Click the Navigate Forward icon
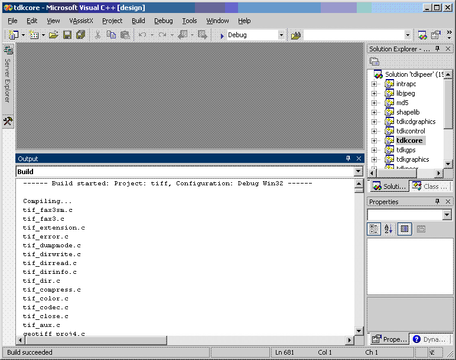Viewport: 456px width, 360px height. pos(202,35)
